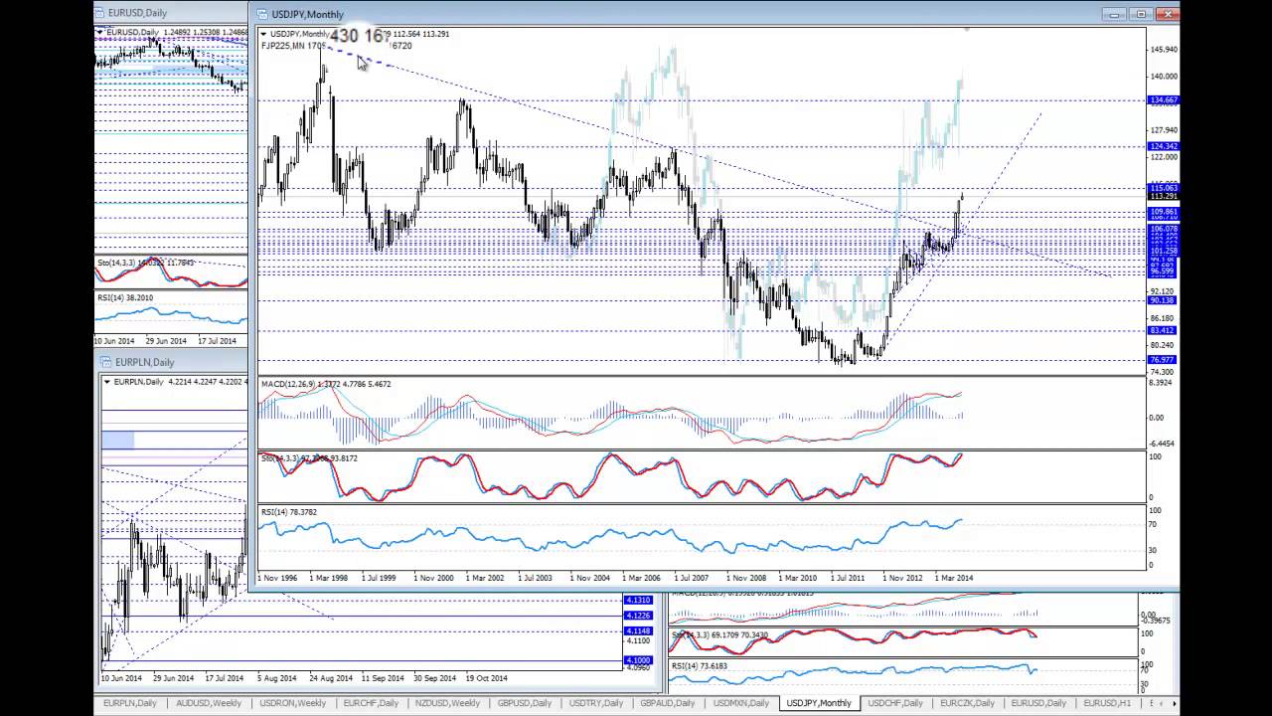Open the USDRON,Weekly chart tab

[292, 703]
